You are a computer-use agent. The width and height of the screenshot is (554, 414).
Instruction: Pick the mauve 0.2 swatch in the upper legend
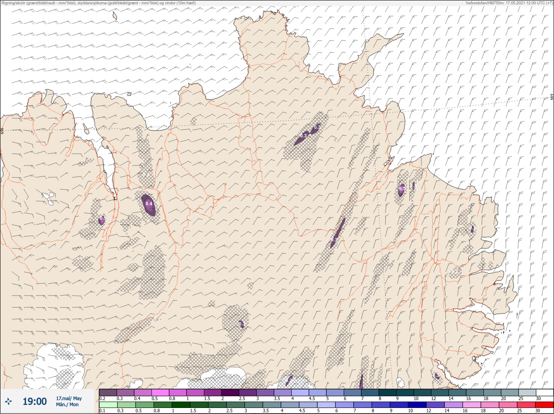(108, 392)
